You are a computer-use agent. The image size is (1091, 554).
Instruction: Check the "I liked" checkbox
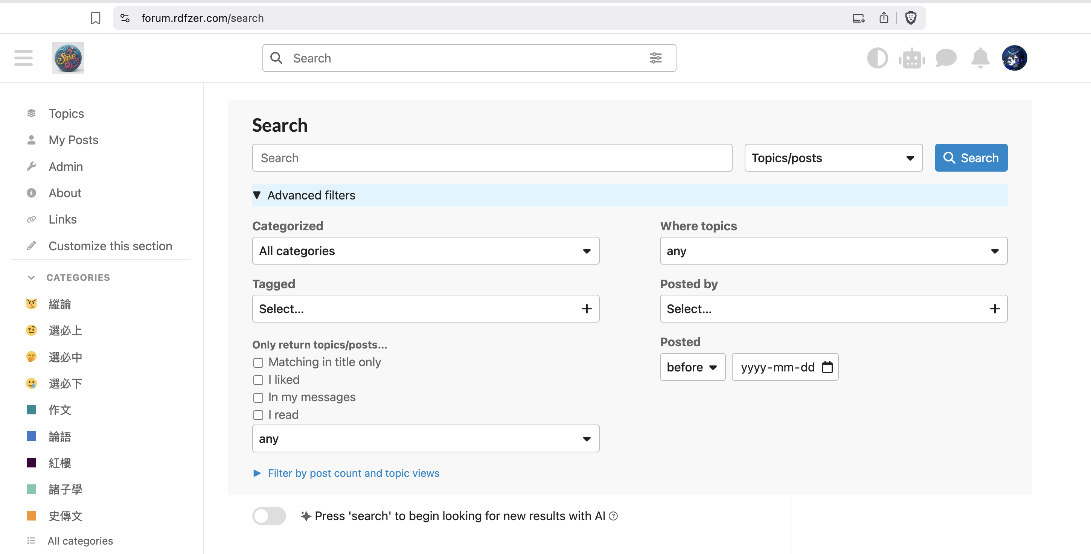point(258,380)
